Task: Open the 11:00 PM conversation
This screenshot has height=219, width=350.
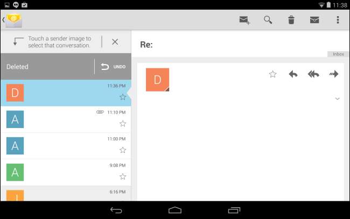Action: (x=66, y=146)
